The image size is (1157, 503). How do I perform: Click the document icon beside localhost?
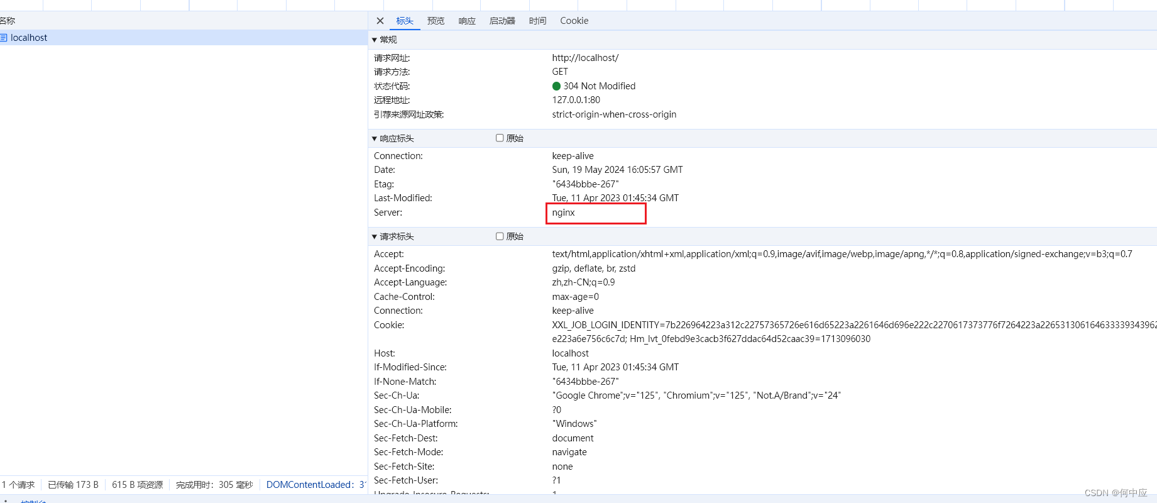point(4,38)
